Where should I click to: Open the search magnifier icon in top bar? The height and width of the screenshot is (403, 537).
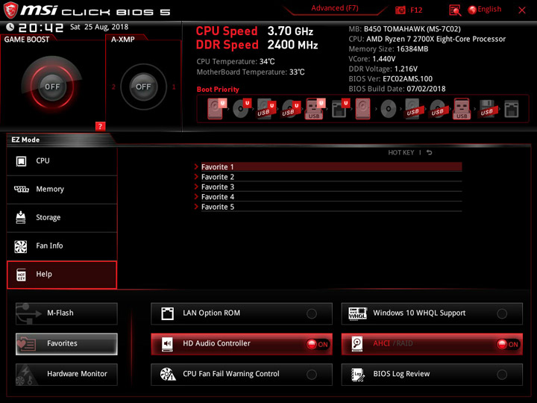click(455, 10)
